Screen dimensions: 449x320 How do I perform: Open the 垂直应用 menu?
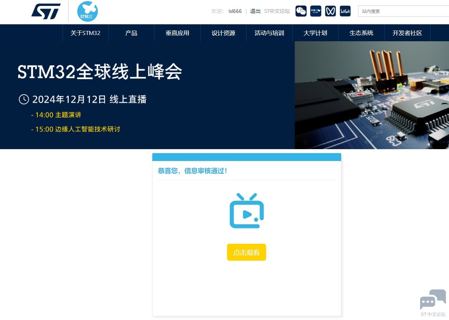[177, 33]
